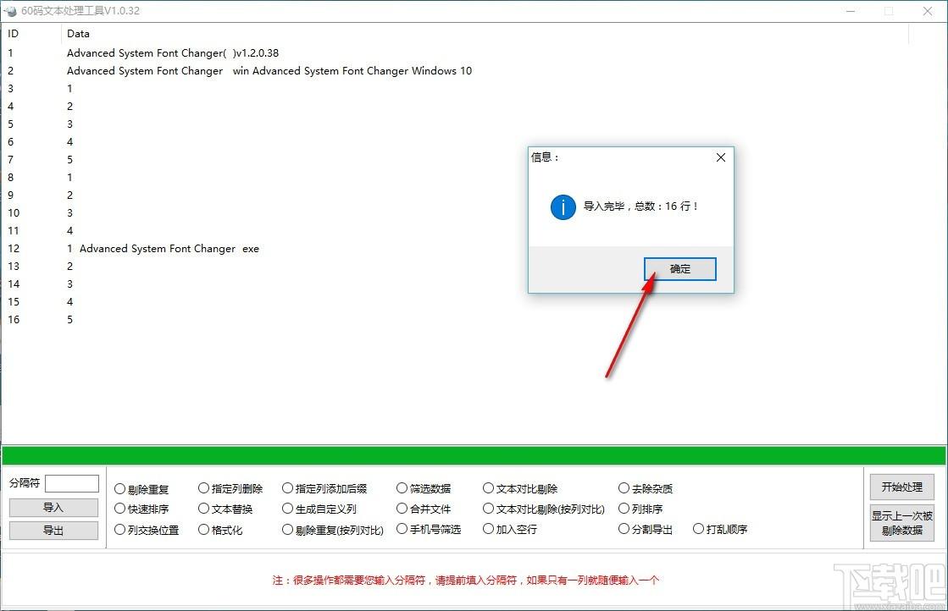Click the blue information icon in dialog
The height and width of the screenshot is (611, 948).
(563, 206)
